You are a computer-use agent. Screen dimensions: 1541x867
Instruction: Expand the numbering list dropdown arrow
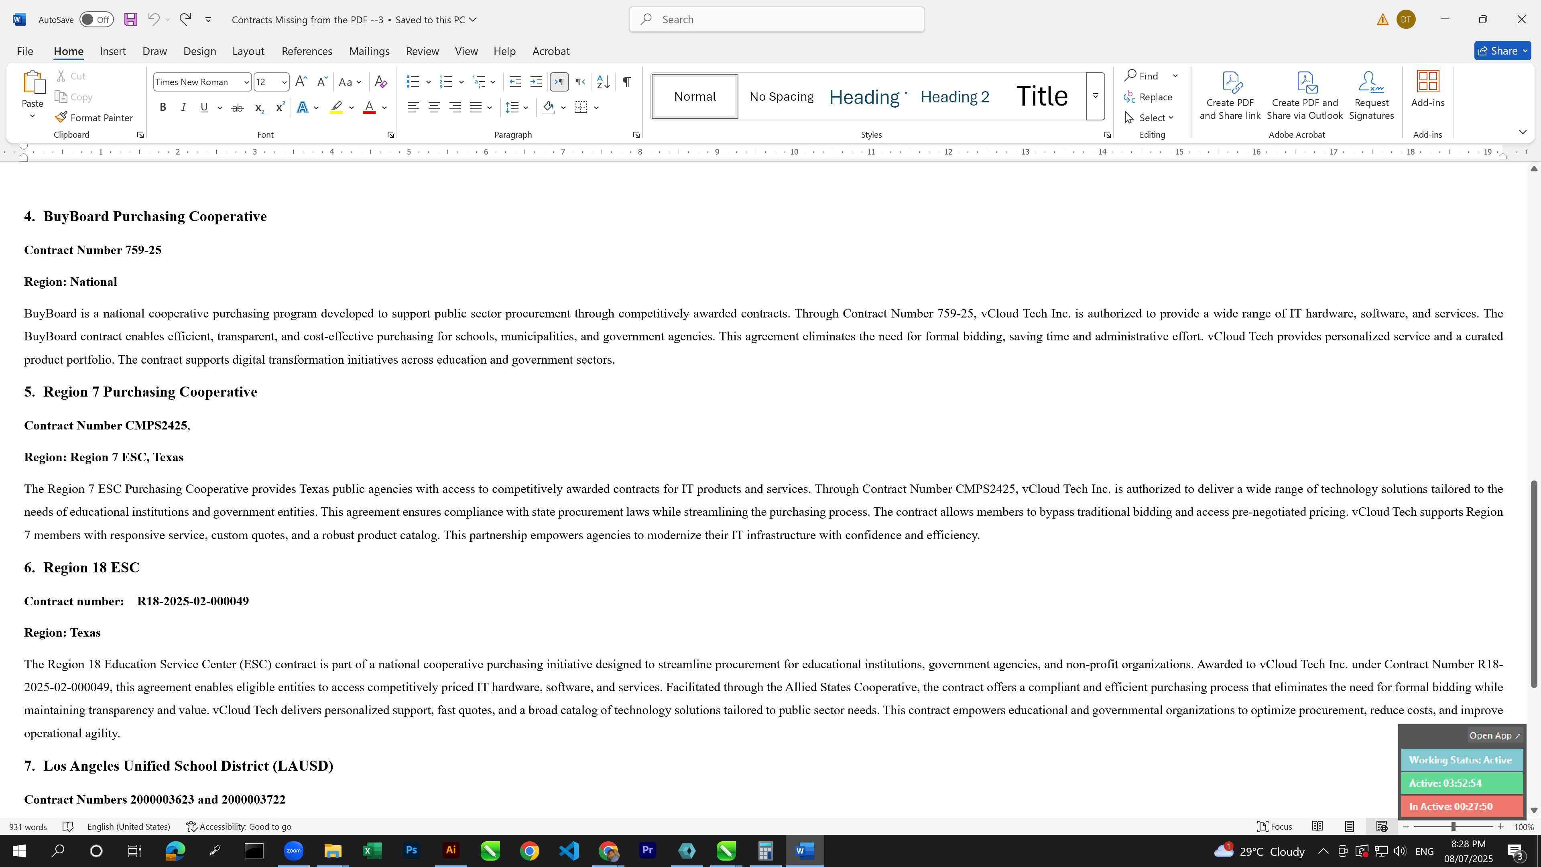point(461,82)
